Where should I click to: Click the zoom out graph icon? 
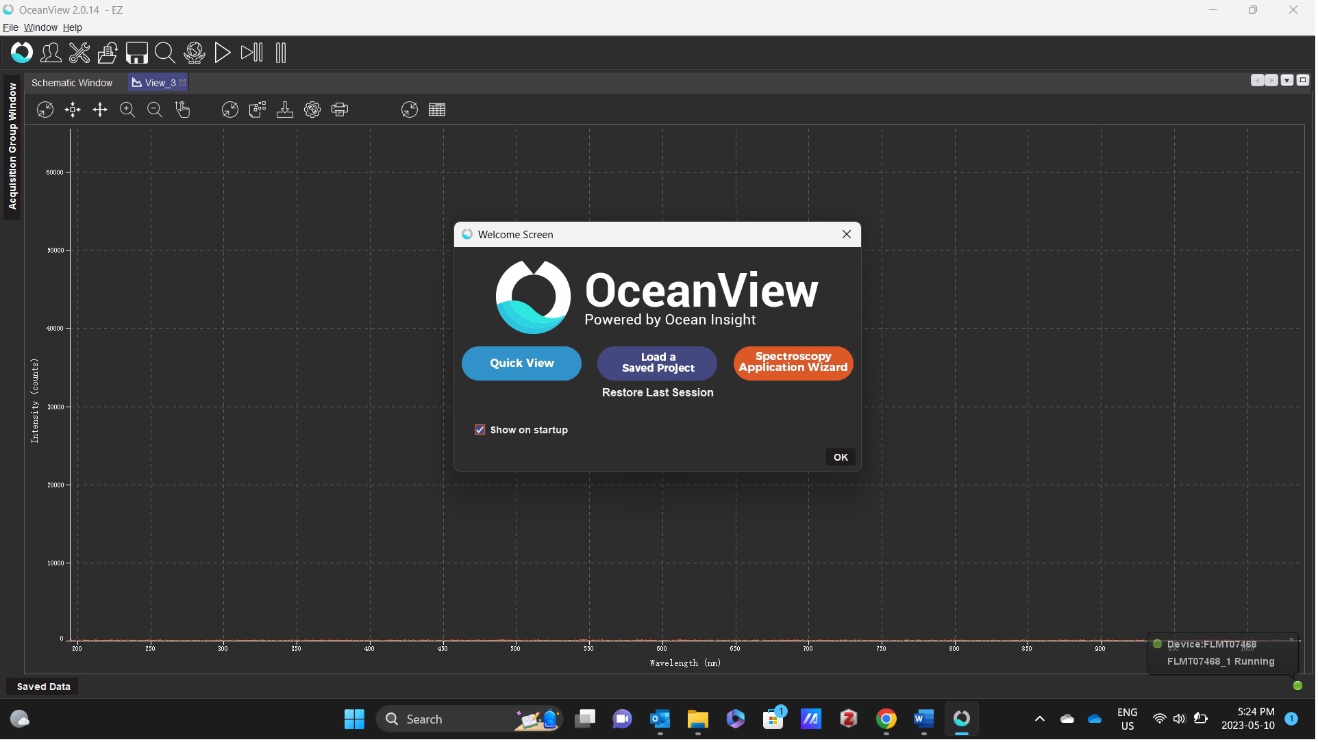[x=155, y=110]
